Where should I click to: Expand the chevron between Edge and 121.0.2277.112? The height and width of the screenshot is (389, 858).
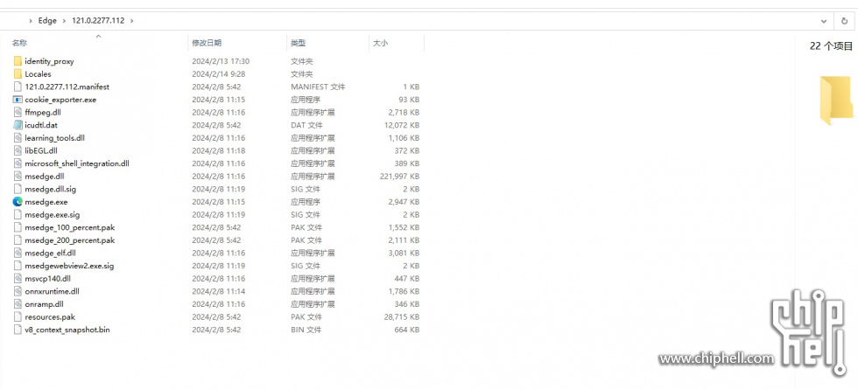coord(64,21)
